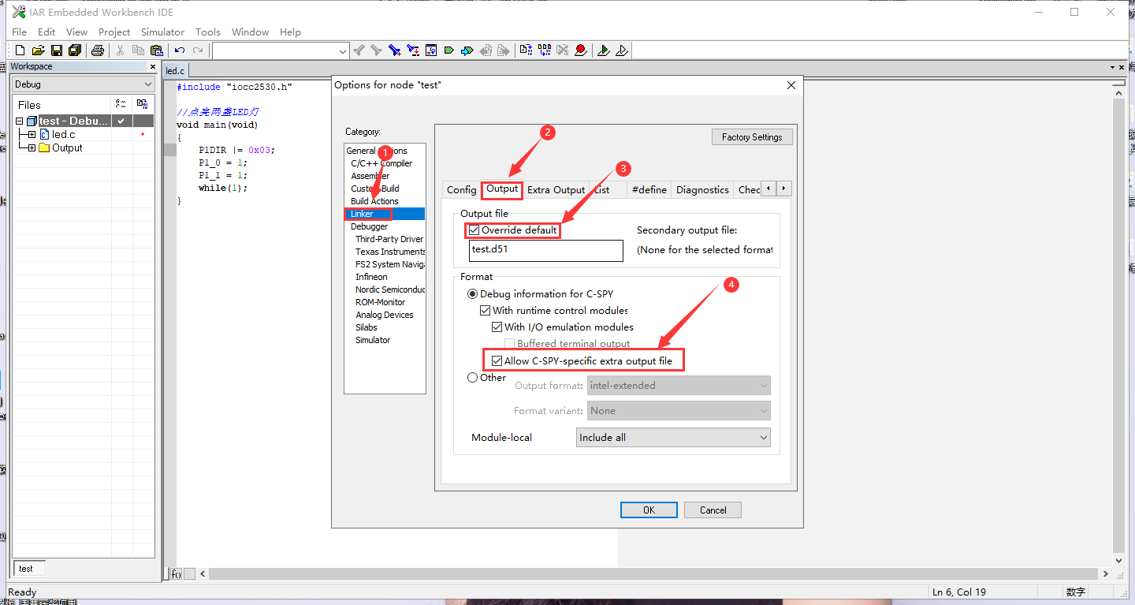Screen dimensions: 1135x605
Task: Click the Replace toolbar icon
Action: coord(413,50)
